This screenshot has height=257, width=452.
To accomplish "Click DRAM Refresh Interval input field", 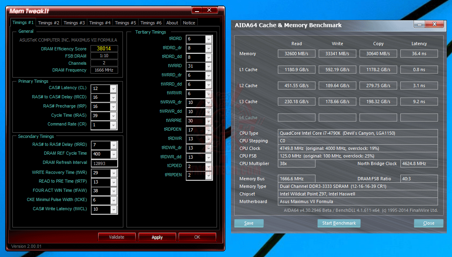I will tap(104, 163).
